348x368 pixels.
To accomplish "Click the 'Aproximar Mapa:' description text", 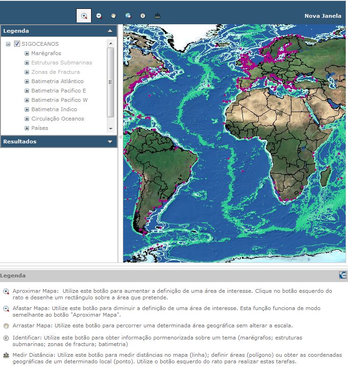I will [x=172, y=294].
